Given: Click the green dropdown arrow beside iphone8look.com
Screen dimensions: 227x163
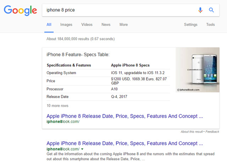Looking at the screenshot, I should (82, 149).
